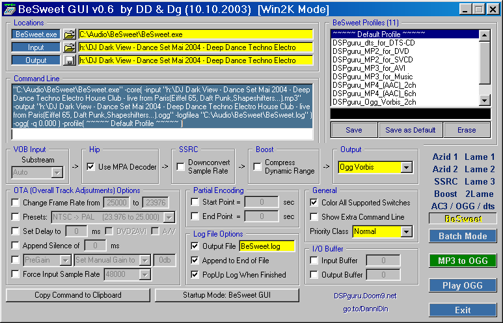Switch to Azid 1 settings

click(x=444, y=157)
